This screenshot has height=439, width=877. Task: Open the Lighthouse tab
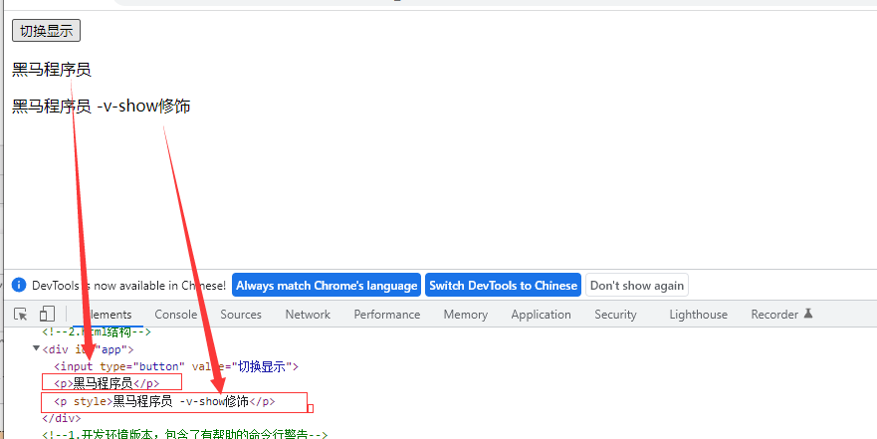coord(698,315)
